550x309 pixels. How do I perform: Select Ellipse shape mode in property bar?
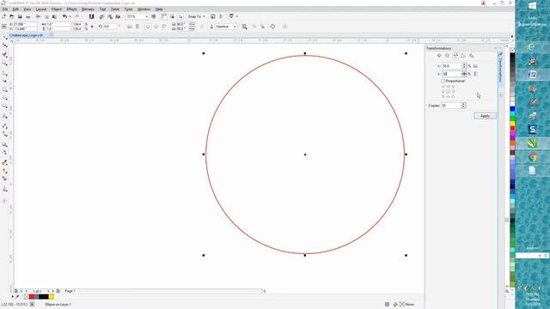click(148, 27)
